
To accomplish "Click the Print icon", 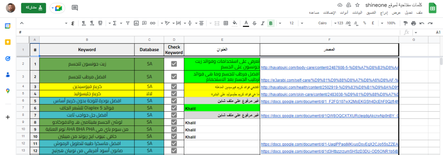I will (x=413, y=23).
